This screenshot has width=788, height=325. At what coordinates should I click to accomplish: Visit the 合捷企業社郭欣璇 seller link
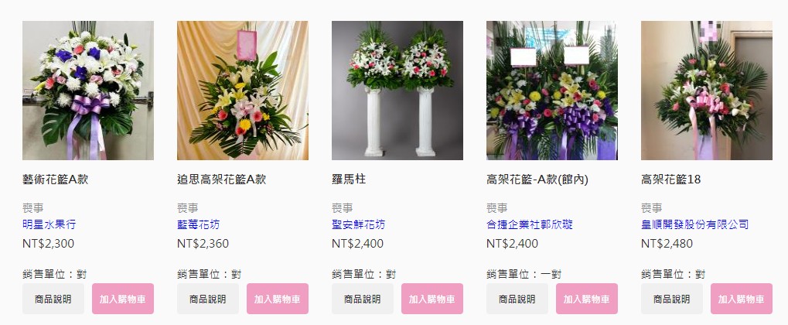click(530, 224)
